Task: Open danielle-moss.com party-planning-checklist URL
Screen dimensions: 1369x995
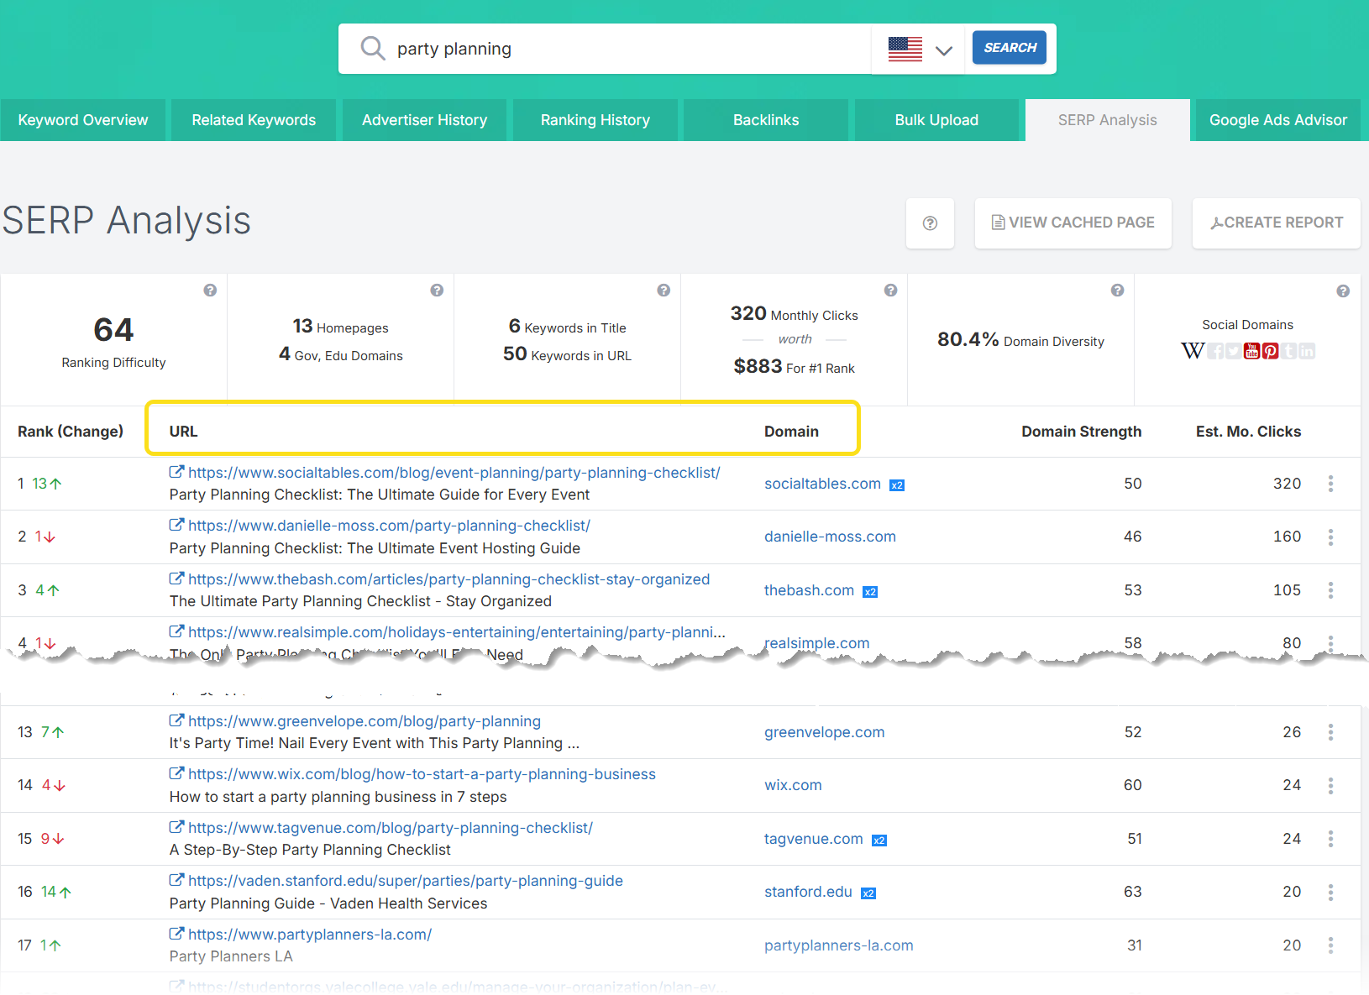Action: [389, 526]
